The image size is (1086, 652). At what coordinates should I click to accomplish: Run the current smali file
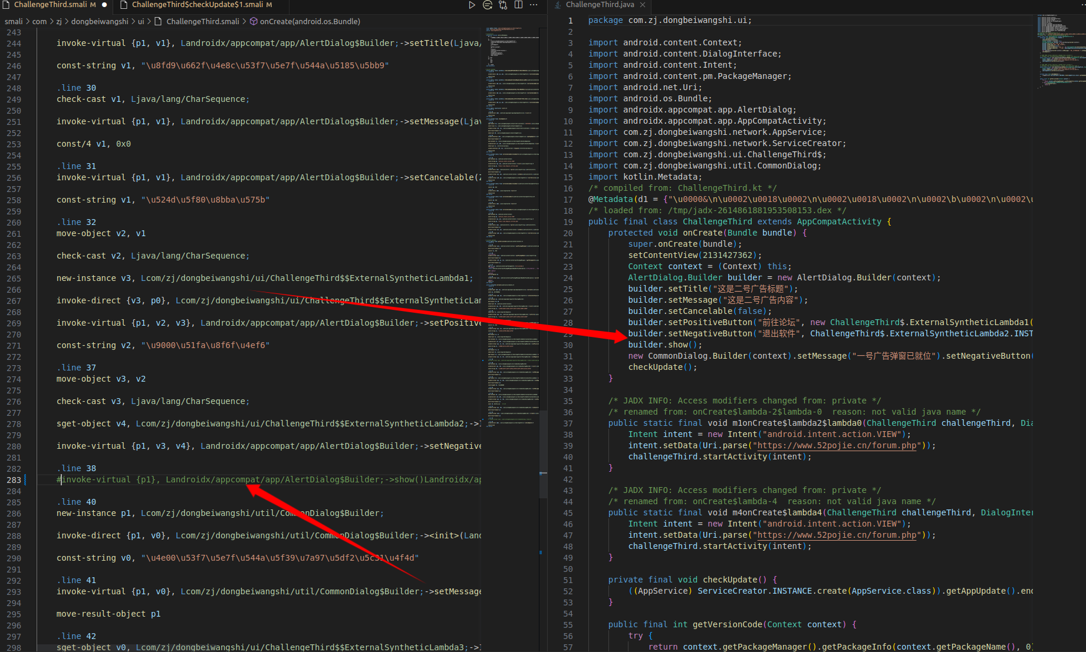pyautogui.click(x=472, y=5)
